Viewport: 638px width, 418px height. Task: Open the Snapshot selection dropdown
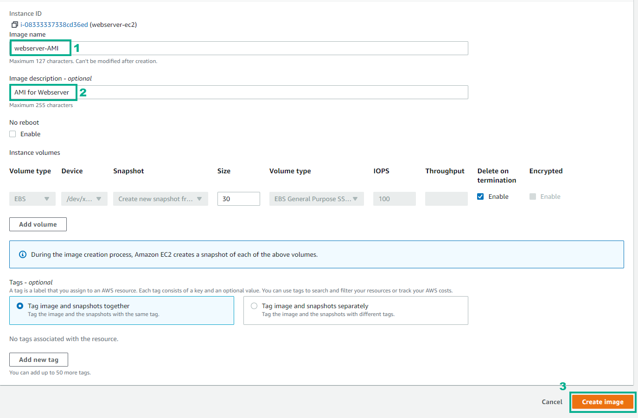click(x=160, y=198)
